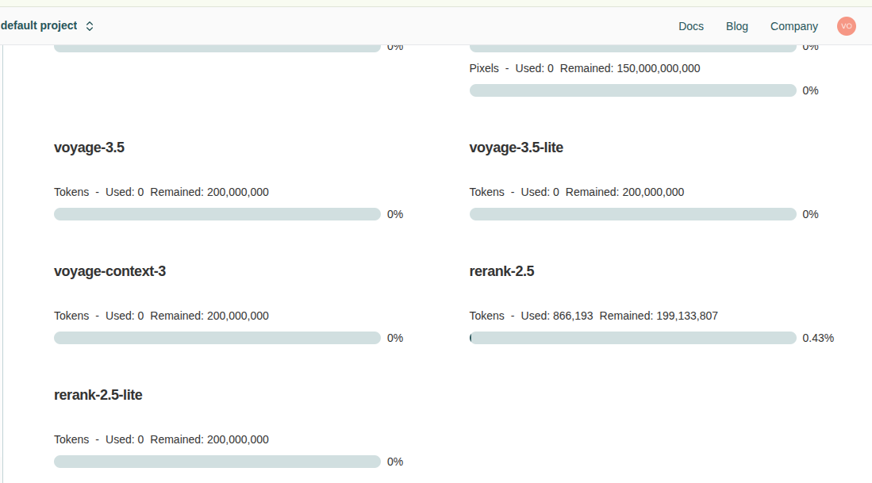Click the rerank-2.5 usage progress bar

pyautogui.click(x=632, y=338)
